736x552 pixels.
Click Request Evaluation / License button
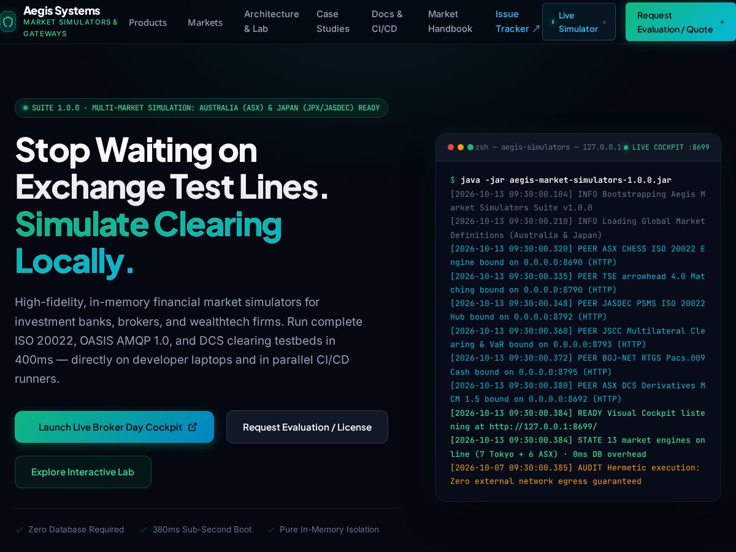click(307, 427)
